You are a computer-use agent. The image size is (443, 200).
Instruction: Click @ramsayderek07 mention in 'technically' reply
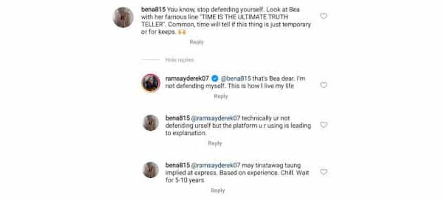pos(216,118)
